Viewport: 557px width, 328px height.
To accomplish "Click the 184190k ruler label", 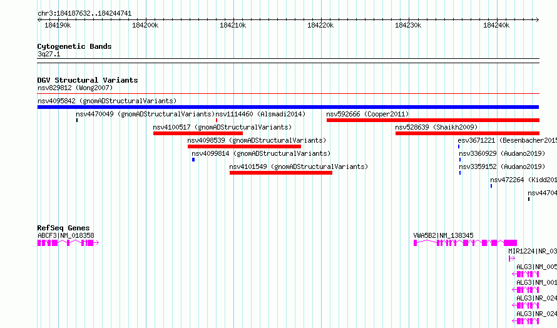I will (x=58, y=25).
